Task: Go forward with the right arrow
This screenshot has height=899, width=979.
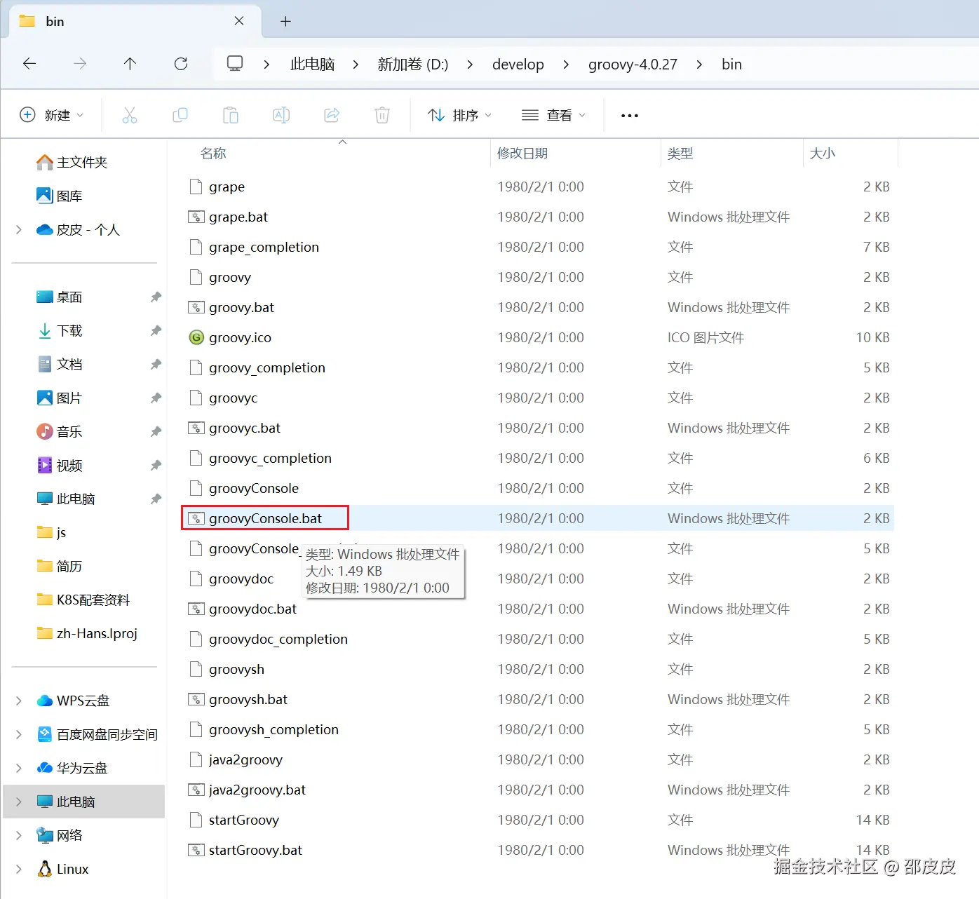Action: 80,64
